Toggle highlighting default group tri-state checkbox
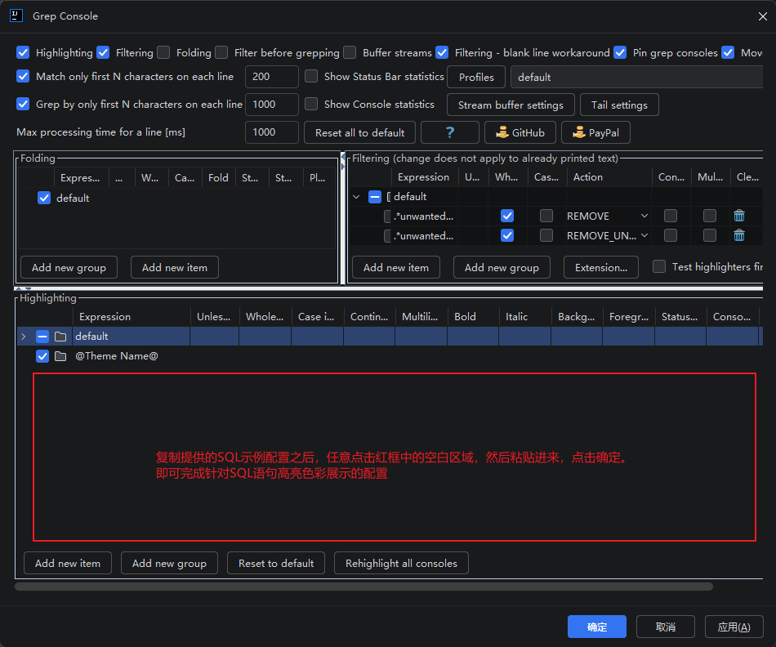This screenshot has width=776, height=647. 42,337
